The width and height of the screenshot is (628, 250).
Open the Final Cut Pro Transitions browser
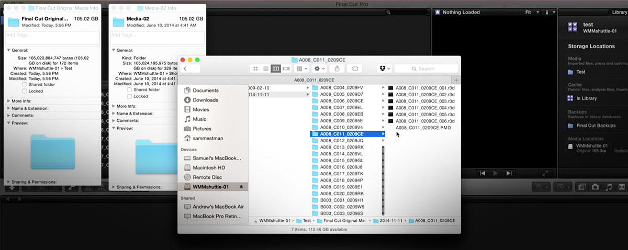[622, 187]
